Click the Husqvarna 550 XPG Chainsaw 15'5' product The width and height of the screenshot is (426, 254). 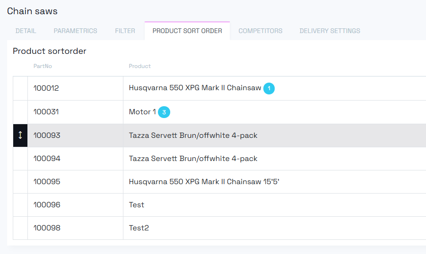pos(204,182)
